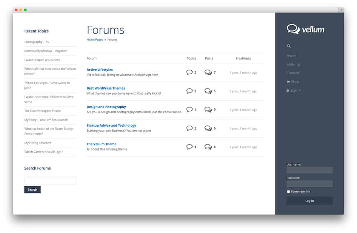Enable the Remember Me checkbox
Image resolution: width=357 pixels, height=233 pixels.
(x=288, y=192)
